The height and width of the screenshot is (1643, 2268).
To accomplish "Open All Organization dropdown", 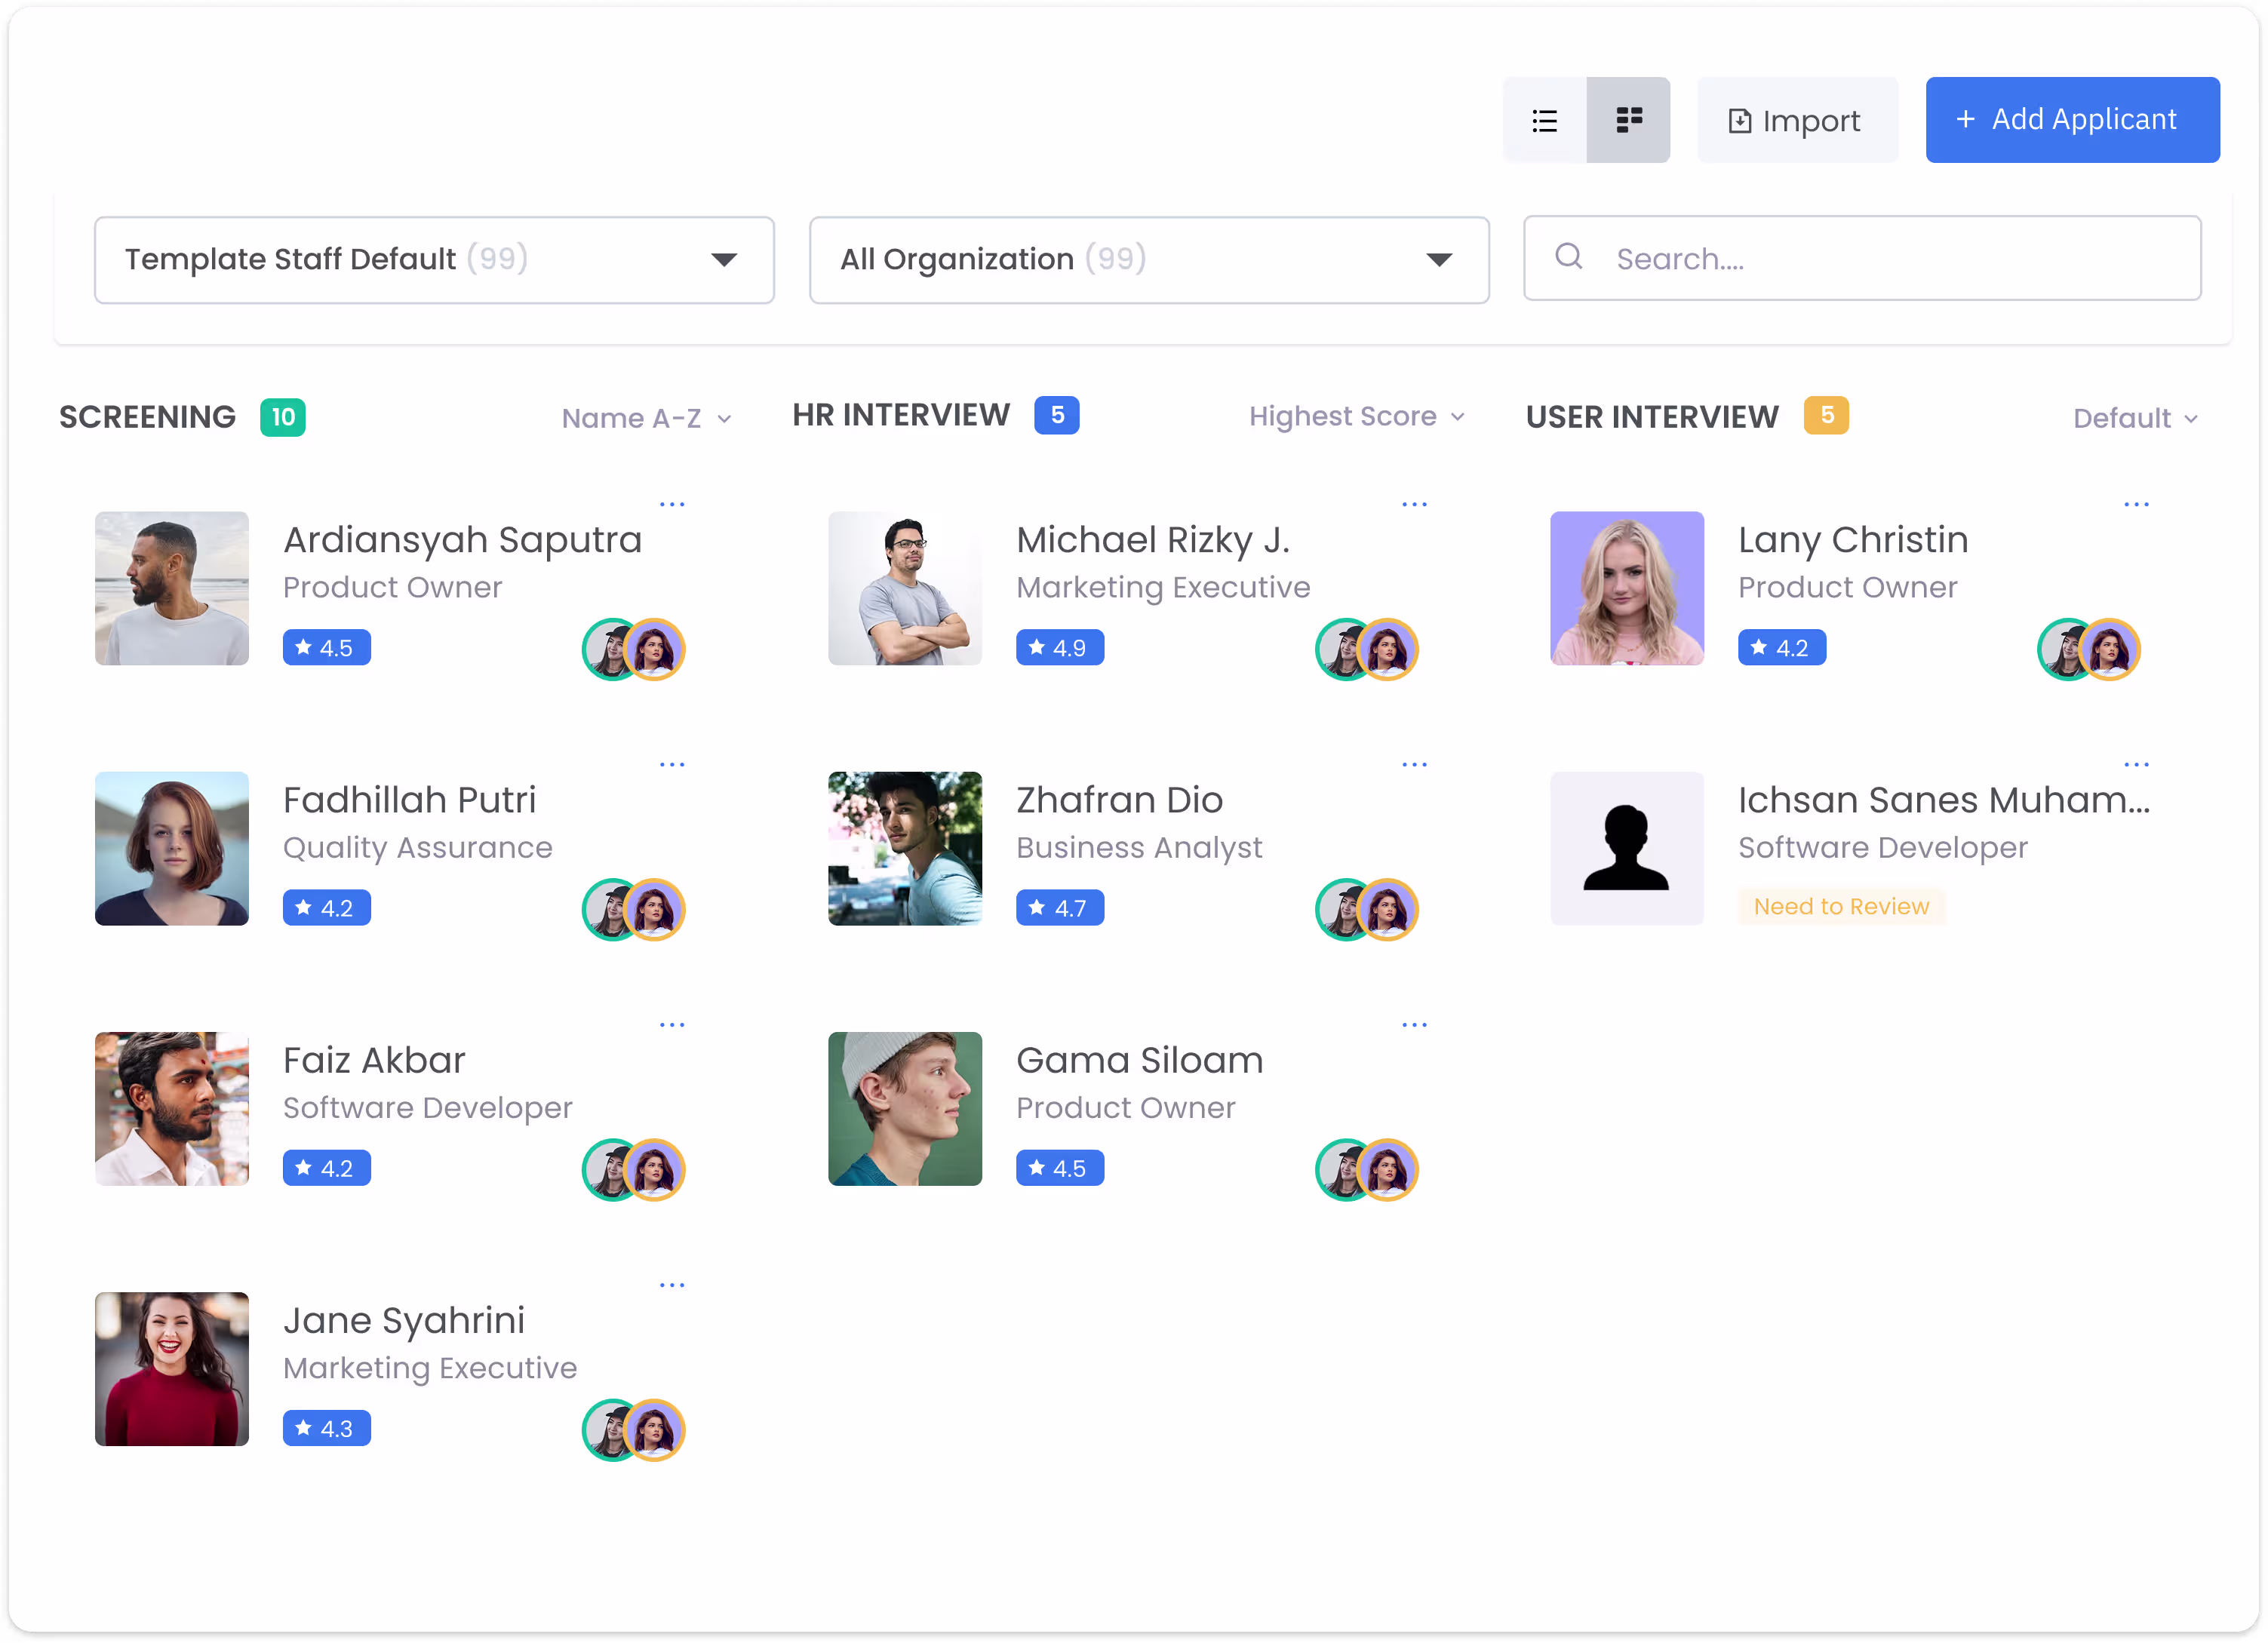I will pyautogui.click(x=1149, y=260).
